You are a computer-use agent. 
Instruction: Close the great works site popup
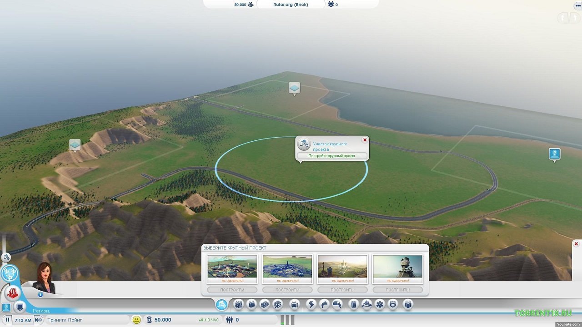pyautogui.click(x=365, y=140)
